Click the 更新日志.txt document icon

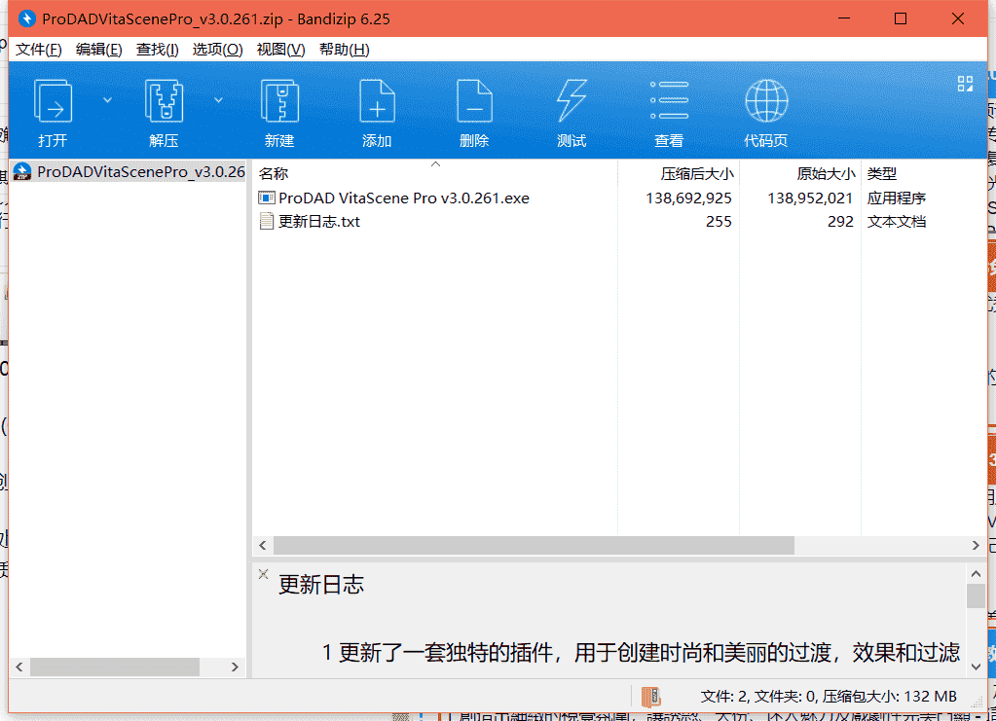tap(267, 222)
